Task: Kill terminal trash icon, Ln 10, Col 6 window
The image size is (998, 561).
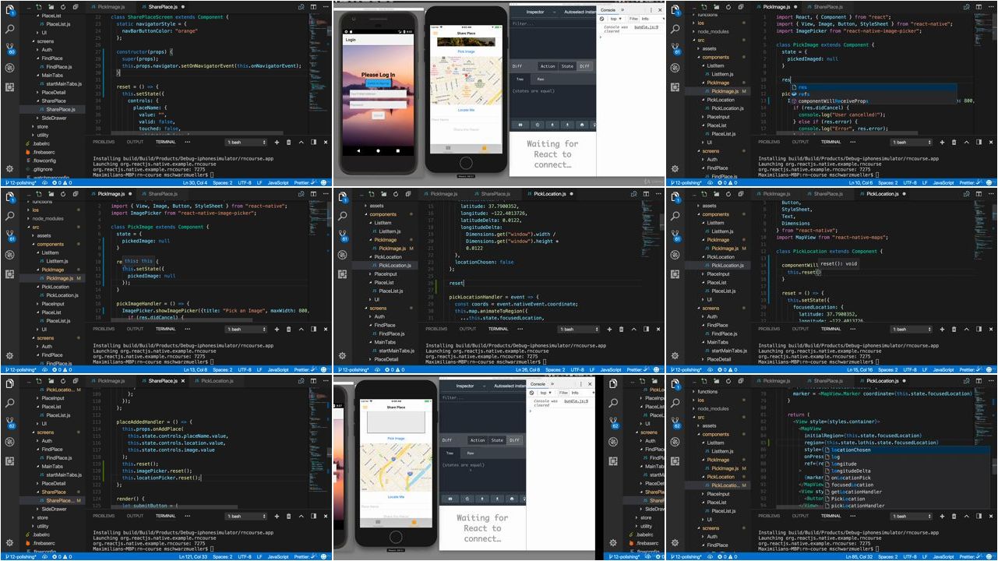Action: (954, 143)
